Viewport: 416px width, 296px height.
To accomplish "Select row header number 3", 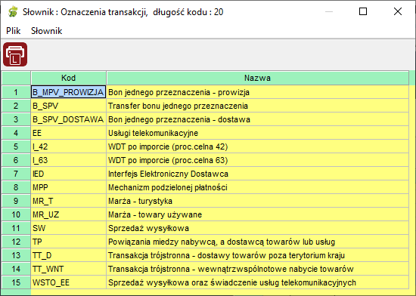I will click(x=16, y=119).
